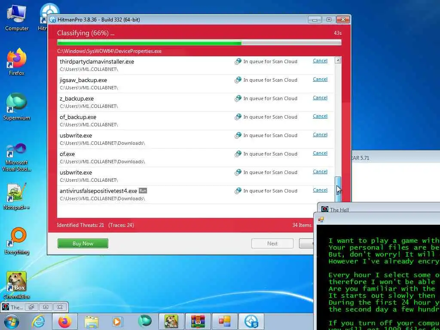Select the of_backup.exe file name

click(78, 117)
